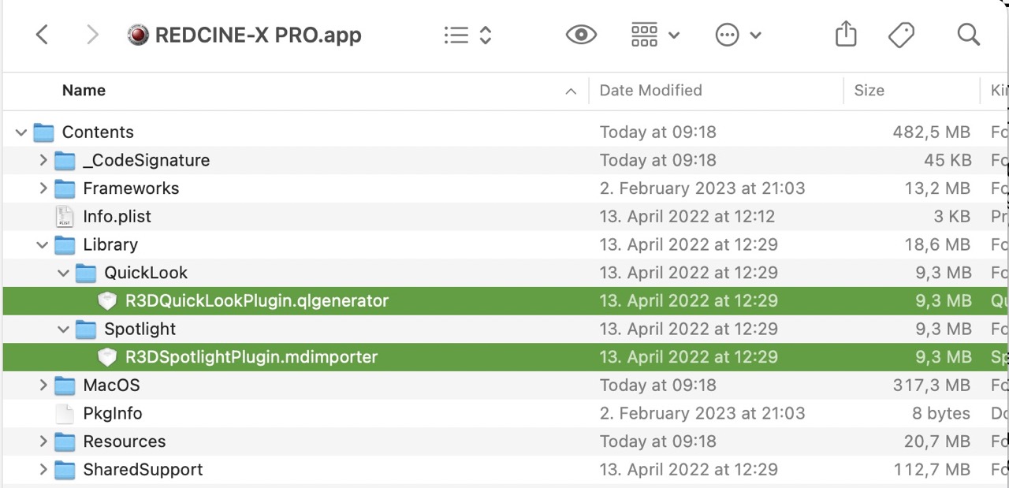This screenshot has height=488, width=1009.
Task: Click the R3DSpotlightPlugin plugin icon
Action: coord(107,357)
